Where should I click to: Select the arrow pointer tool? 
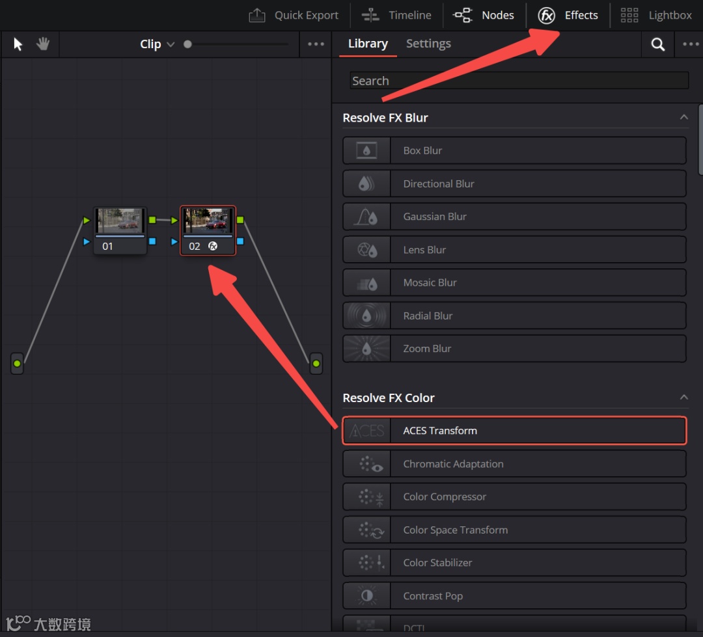click(18, 44)
